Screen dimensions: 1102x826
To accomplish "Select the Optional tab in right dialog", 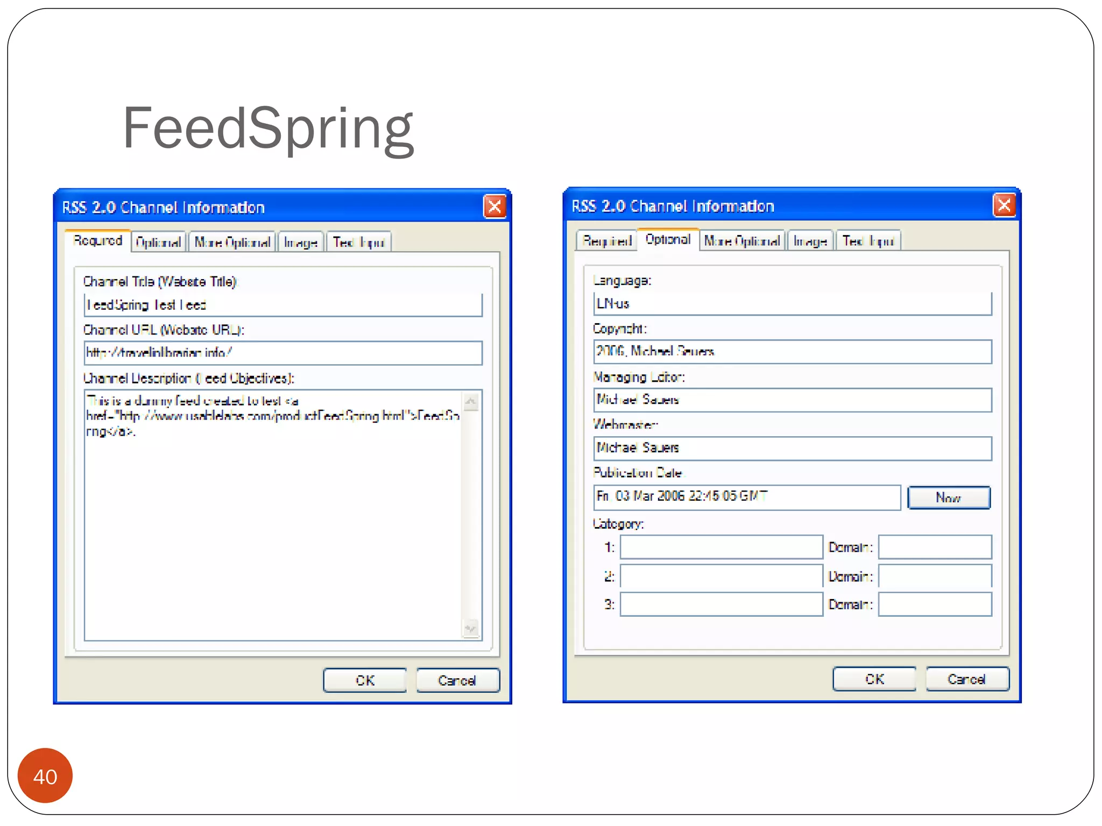I will (668, 239).
